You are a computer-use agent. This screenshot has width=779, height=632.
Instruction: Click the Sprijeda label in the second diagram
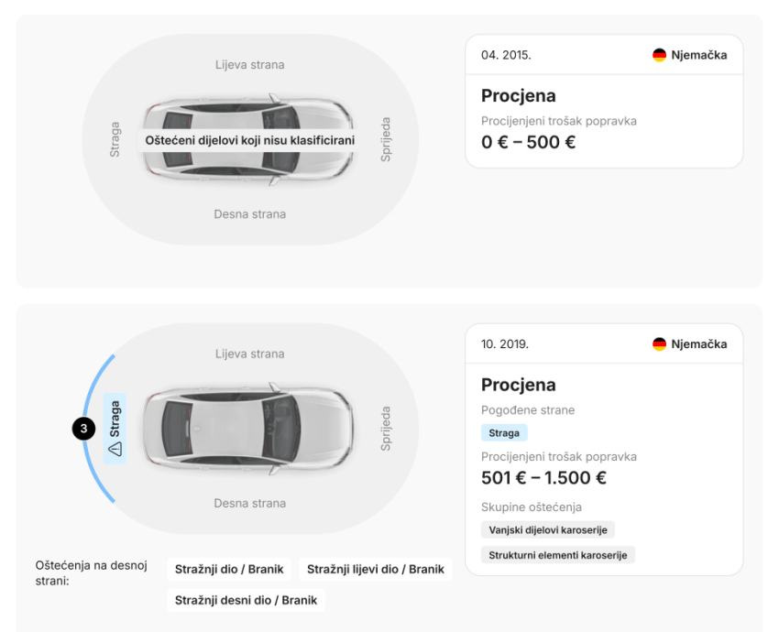point(386,428)
